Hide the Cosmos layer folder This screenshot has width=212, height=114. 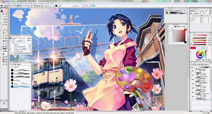193,88
